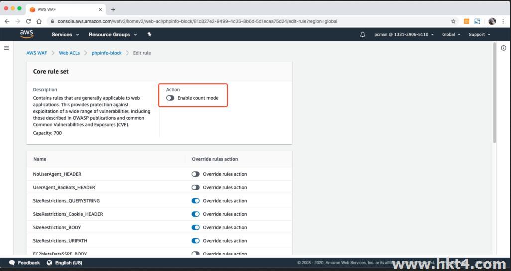Click the SizeRestrictions_BODY rule name
This screenshot has width=511, height=271.
(x=57, y=227)
